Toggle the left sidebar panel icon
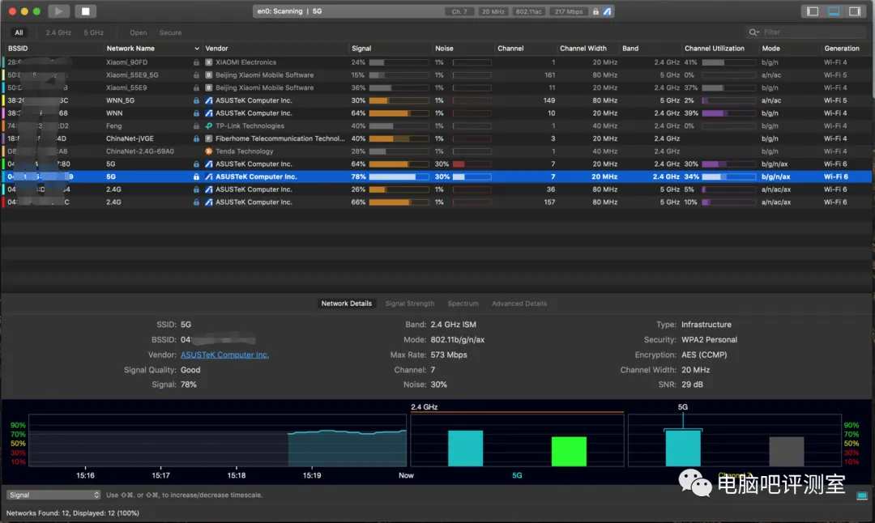Screen dimensions: 875x523 pos(813,11)
